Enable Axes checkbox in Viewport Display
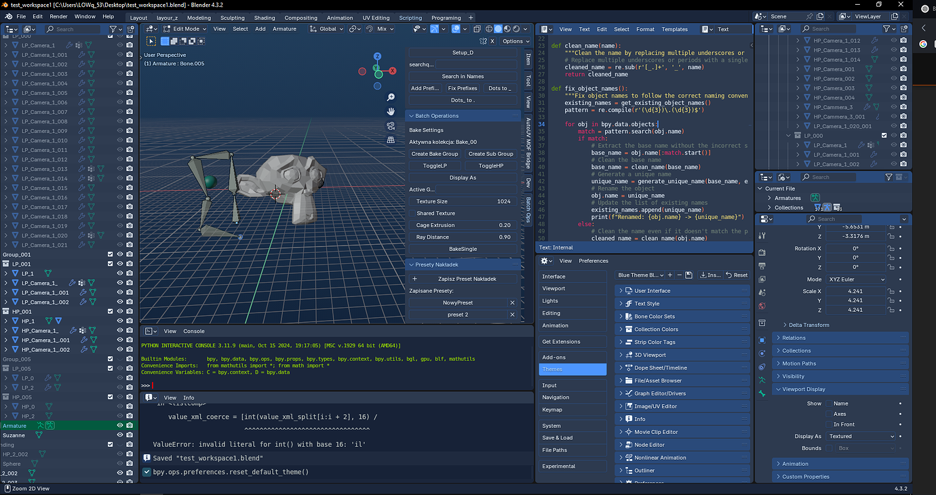The width and height of the screenshot is (936, 495). (x=829, y=414)
